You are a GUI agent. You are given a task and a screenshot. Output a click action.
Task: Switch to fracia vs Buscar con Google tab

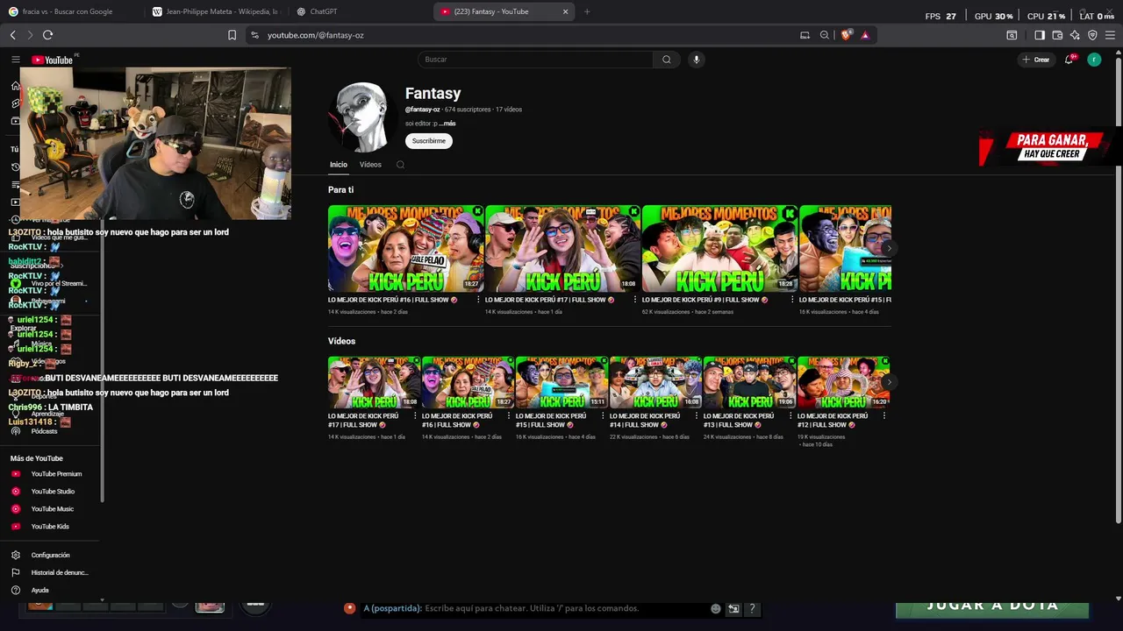pyautogui.click(x=72, y=11)
